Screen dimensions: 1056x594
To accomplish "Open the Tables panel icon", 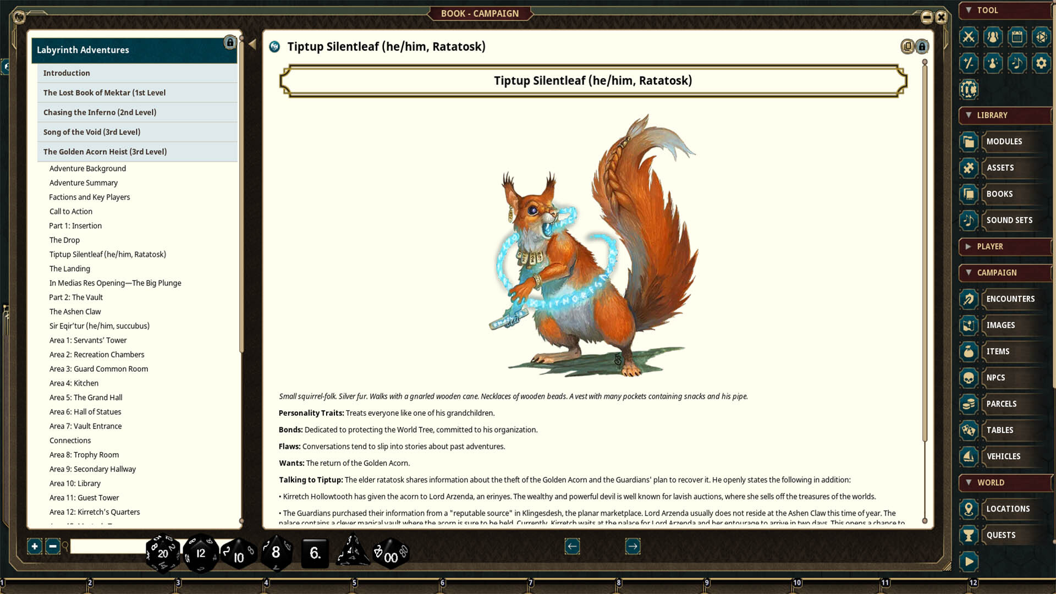I will pos(1000,430).
